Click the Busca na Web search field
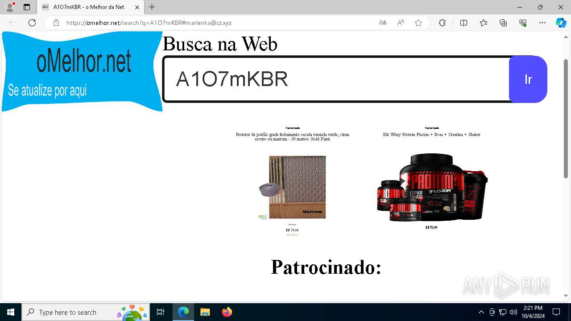This screenshot has width=571, height=321. [337, 79]
